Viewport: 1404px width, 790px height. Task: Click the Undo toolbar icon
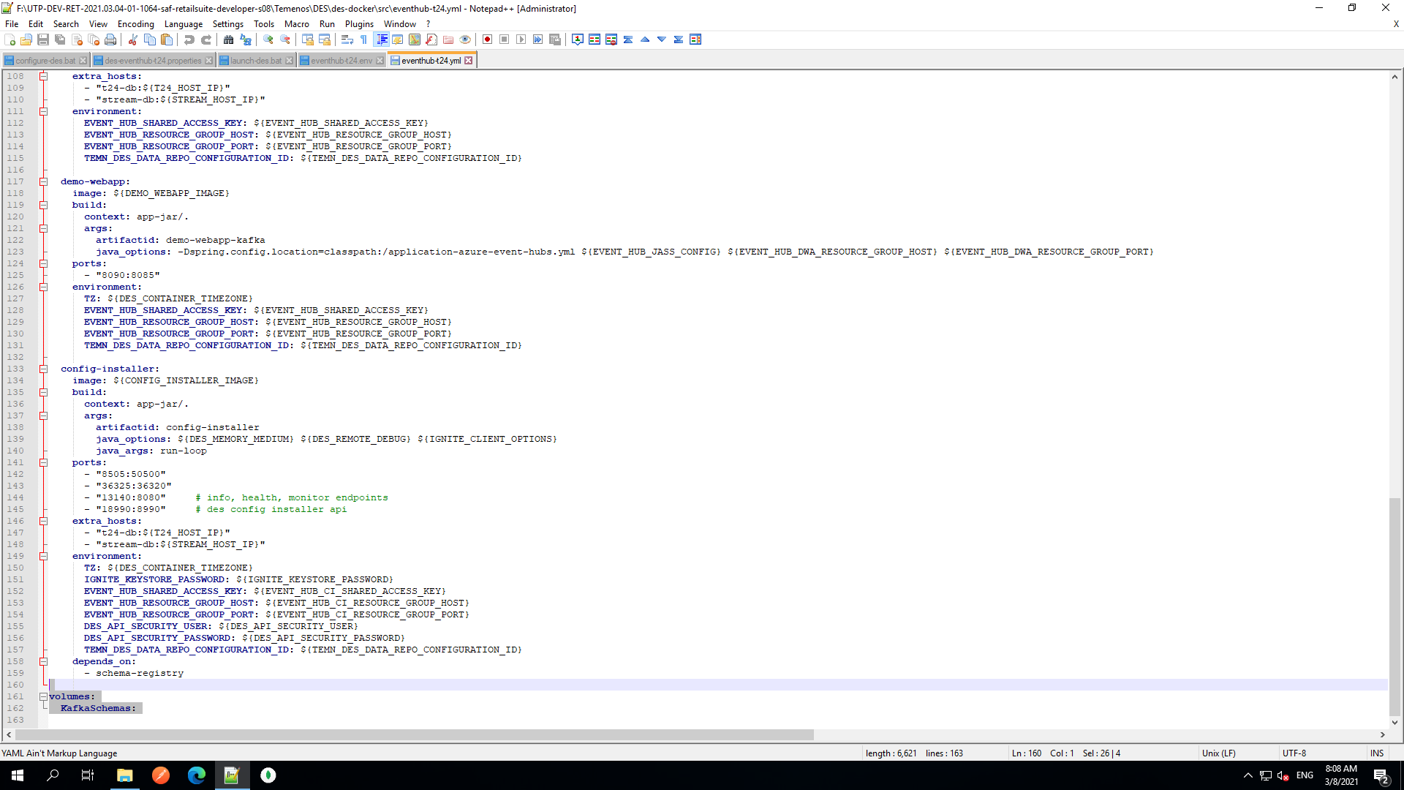(189, 39)
